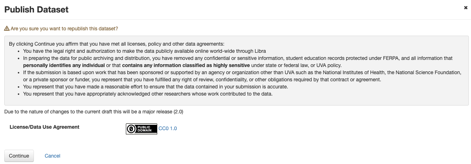This screenshot has width=471, height=164.
Task: Click the republish confirmation question text
Action: tap(64, 28)
